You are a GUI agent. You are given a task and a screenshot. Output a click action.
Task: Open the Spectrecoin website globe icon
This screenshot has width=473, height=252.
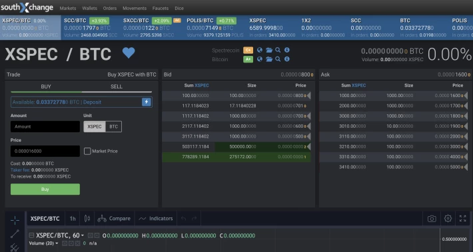point(260,50)
